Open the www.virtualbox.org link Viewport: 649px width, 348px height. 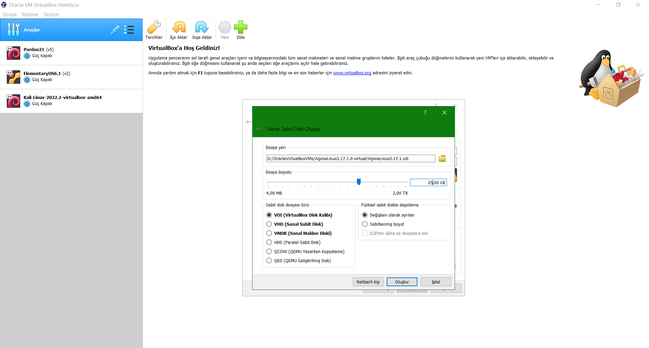[352, 73]
